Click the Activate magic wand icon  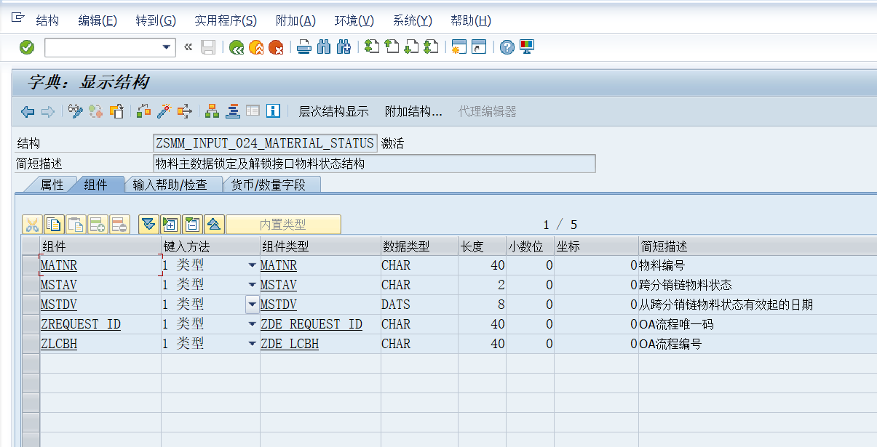164,111
